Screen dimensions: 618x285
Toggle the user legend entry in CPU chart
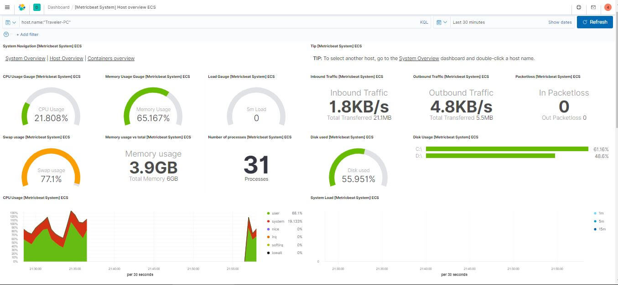tap(275, 213)
